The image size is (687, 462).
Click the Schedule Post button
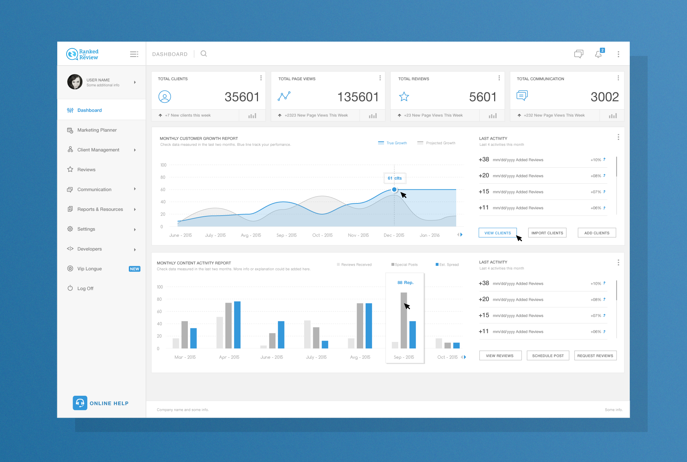coord(548,356)
